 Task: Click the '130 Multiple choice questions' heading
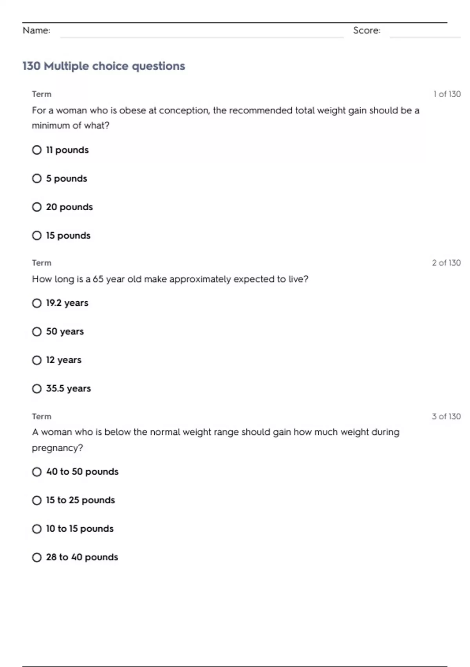click(104, 66)
